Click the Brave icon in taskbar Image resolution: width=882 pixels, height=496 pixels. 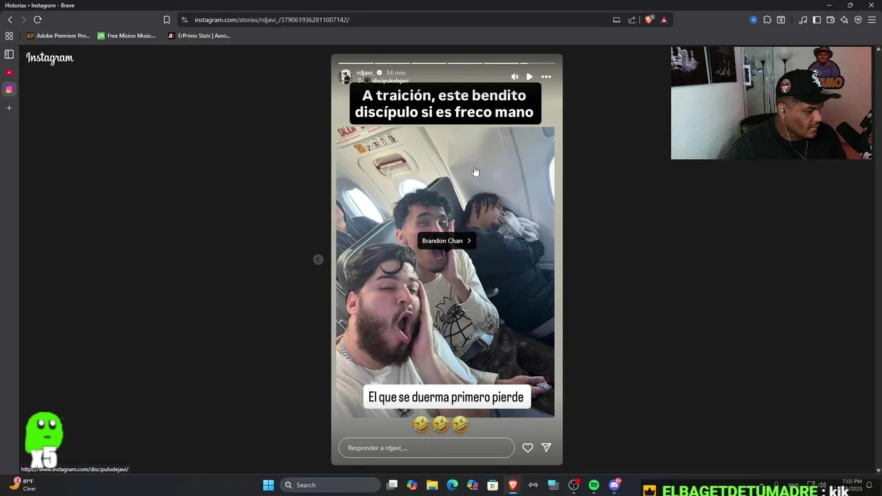[x=513, y=485]
